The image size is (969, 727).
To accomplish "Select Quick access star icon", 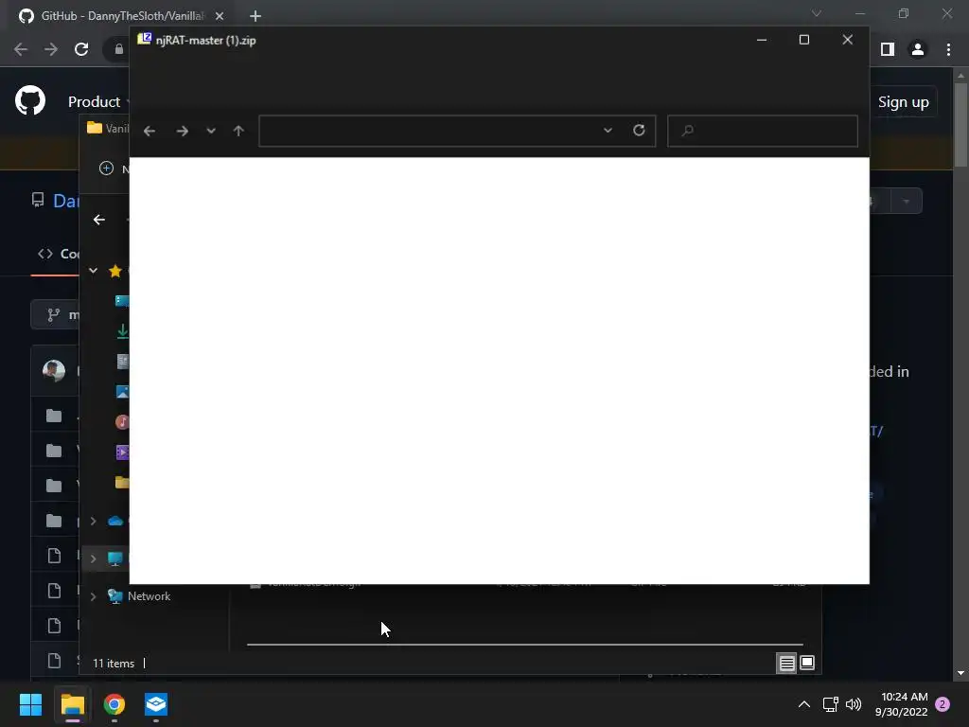I will point(115,271).
